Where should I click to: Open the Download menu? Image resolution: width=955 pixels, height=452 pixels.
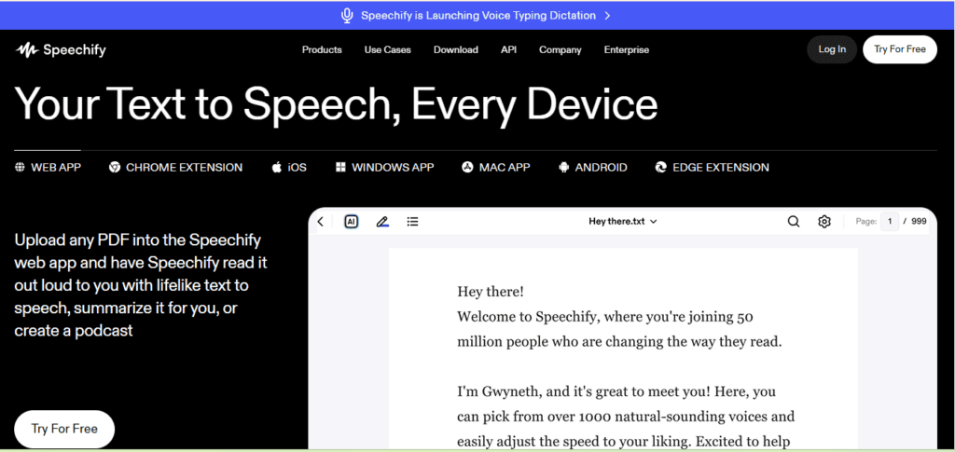click(455, 50)
